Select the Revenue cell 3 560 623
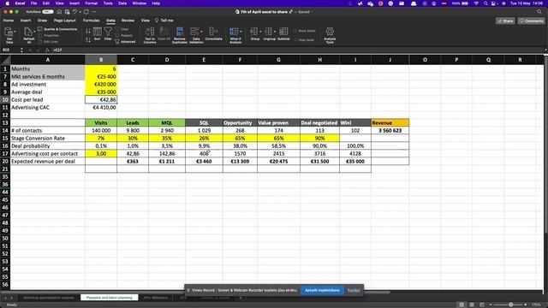Viewport: 548px width, 308px height. pyautogui.click(x=390, y=131)
